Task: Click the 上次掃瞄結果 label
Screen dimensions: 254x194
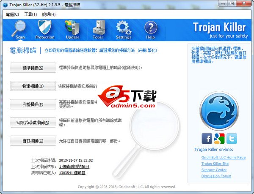Action: point(44,167)
